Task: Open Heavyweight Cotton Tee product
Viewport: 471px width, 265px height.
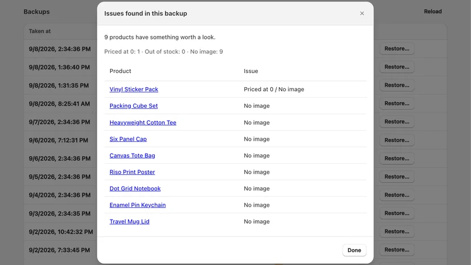Action: pos(142,122)
